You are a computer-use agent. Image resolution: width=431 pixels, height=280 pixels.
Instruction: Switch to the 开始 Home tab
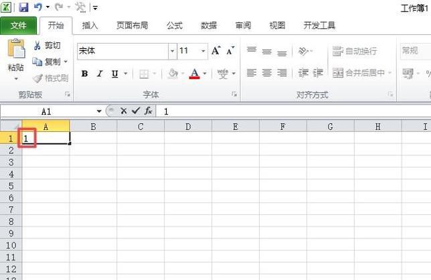pyautogui.click(x=56, y=25)
